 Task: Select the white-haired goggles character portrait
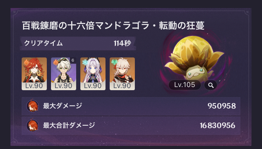click(x=64, y=74)
